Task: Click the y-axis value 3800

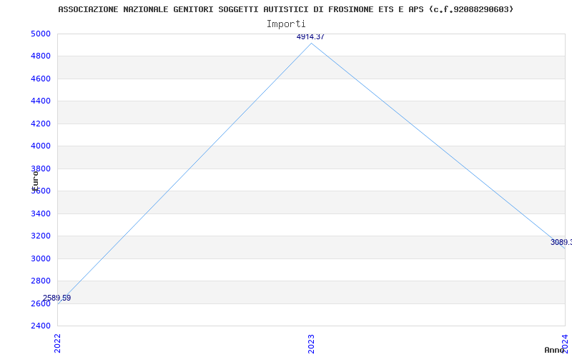Action: pos(40,169)
